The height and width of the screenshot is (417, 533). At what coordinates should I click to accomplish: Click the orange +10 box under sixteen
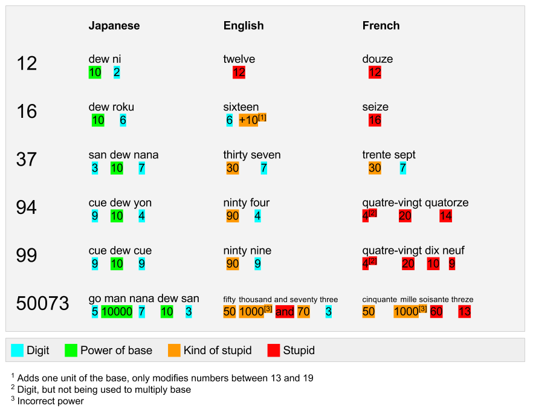click(248, 120)
